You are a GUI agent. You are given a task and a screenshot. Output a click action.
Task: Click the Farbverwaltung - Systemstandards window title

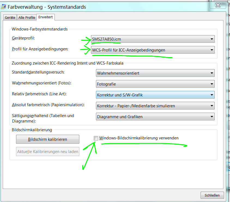pos(47,7)
